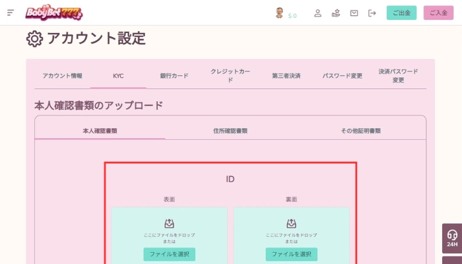The image size is (462, 264).
Task: View the $0 balance amount
Action: tap(292, 16)
